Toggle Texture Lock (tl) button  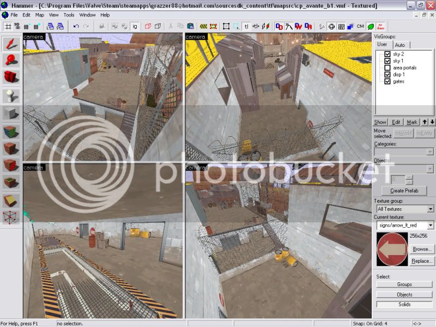[x=246, y=26]
